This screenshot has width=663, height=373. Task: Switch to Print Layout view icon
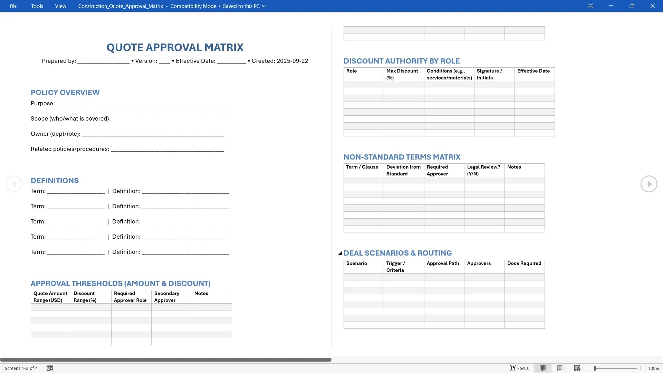pyautogui.click(x=560, y=368)
